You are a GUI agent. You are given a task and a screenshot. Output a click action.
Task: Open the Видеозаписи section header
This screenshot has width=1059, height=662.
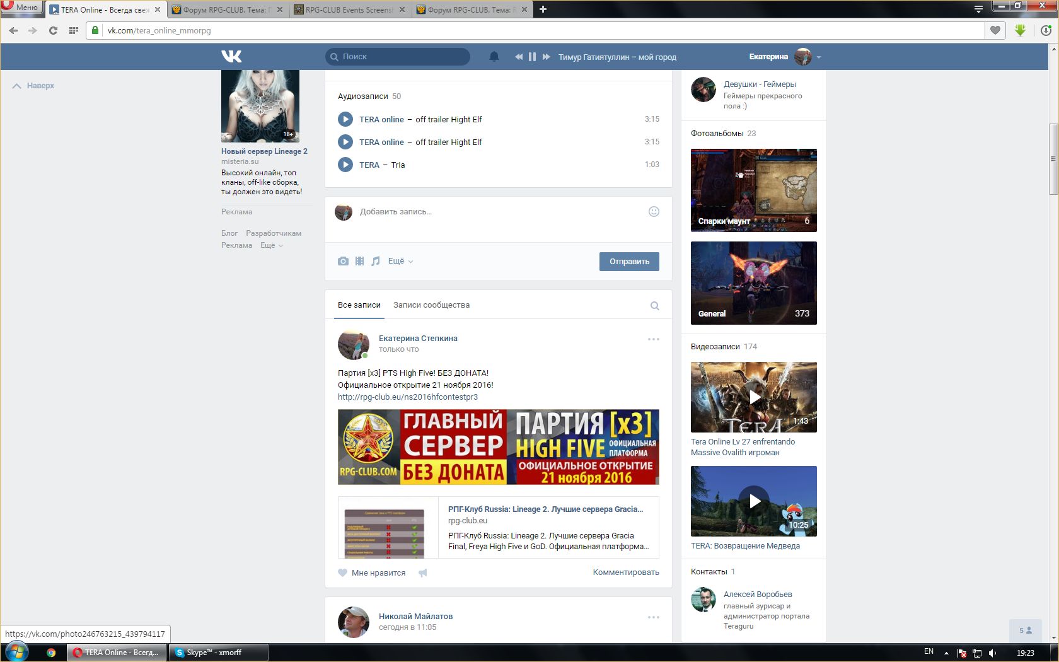tap(715, 347)
